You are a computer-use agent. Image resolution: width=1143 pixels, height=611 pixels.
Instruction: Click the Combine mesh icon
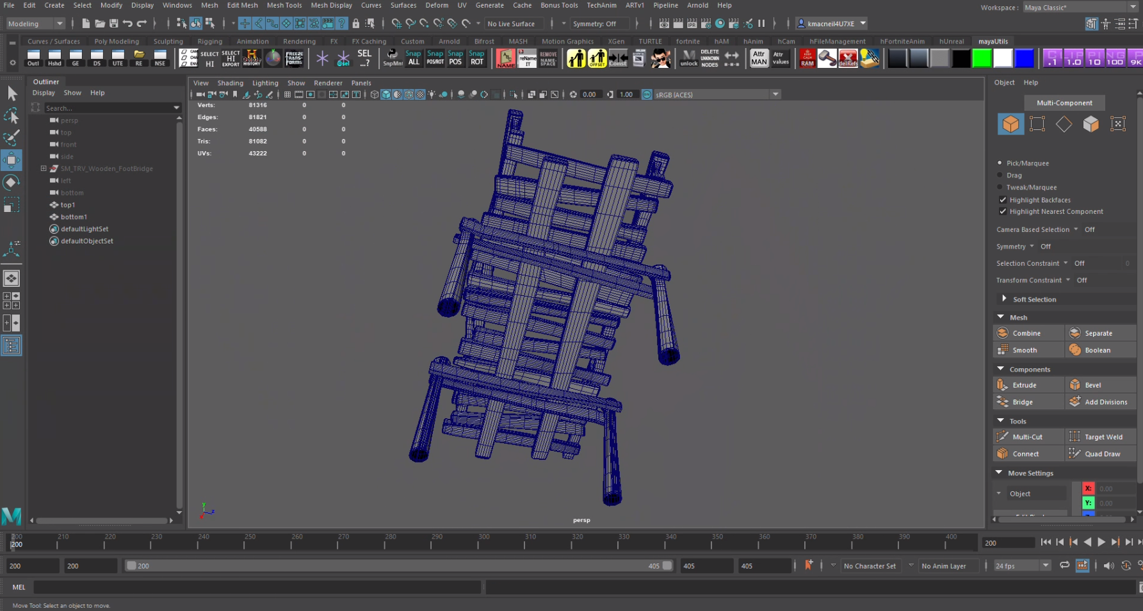1003,333
